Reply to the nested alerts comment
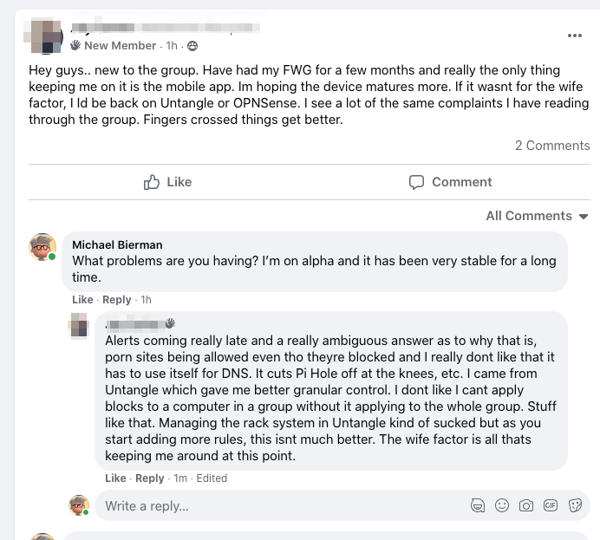Image resolution: width=600 pixels, height=540 pixels. click(x=150, y=478)
